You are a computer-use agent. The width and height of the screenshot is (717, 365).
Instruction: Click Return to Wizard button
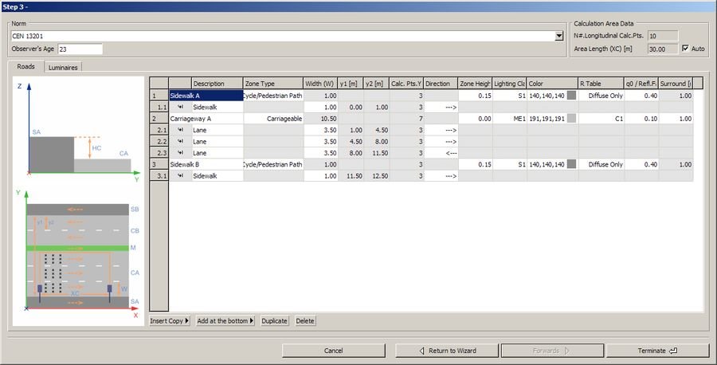click(447, 351)
